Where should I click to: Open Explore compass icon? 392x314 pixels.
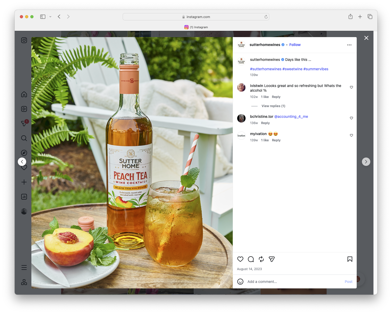point(24,153)
